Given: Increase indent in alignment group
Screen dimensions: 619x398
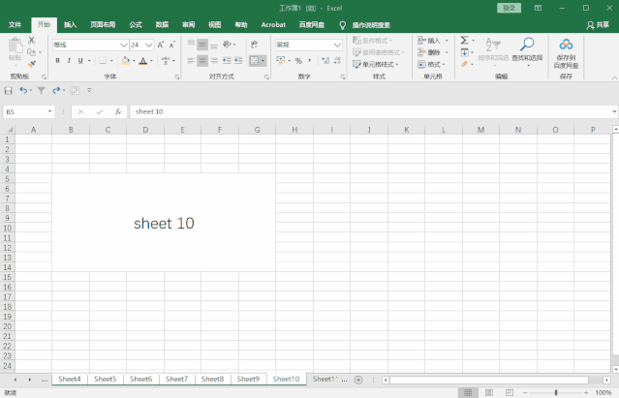Looking at the screenshot, I should (238, 61).
